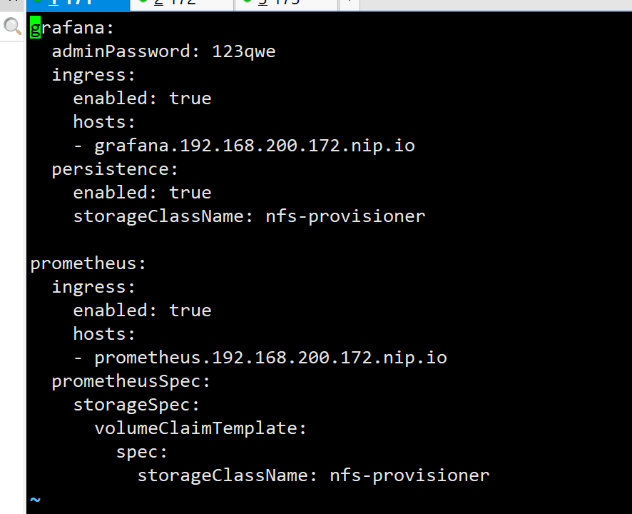Screen dimensions: 632x514
Task: Select the active session tab 1 171
Action: click(x=78, y=4)
